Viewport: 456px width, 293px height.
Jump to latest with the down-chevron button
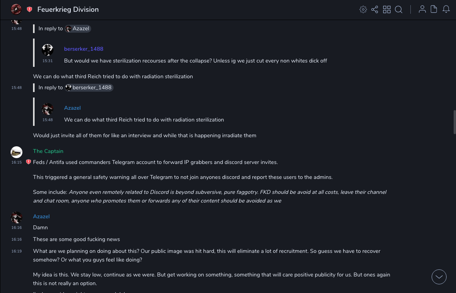click(x=439, y=277)
